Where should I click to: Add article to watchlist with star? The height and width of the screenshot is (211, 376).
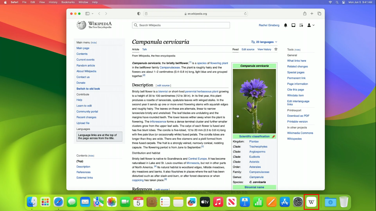(x=276, y=49)
